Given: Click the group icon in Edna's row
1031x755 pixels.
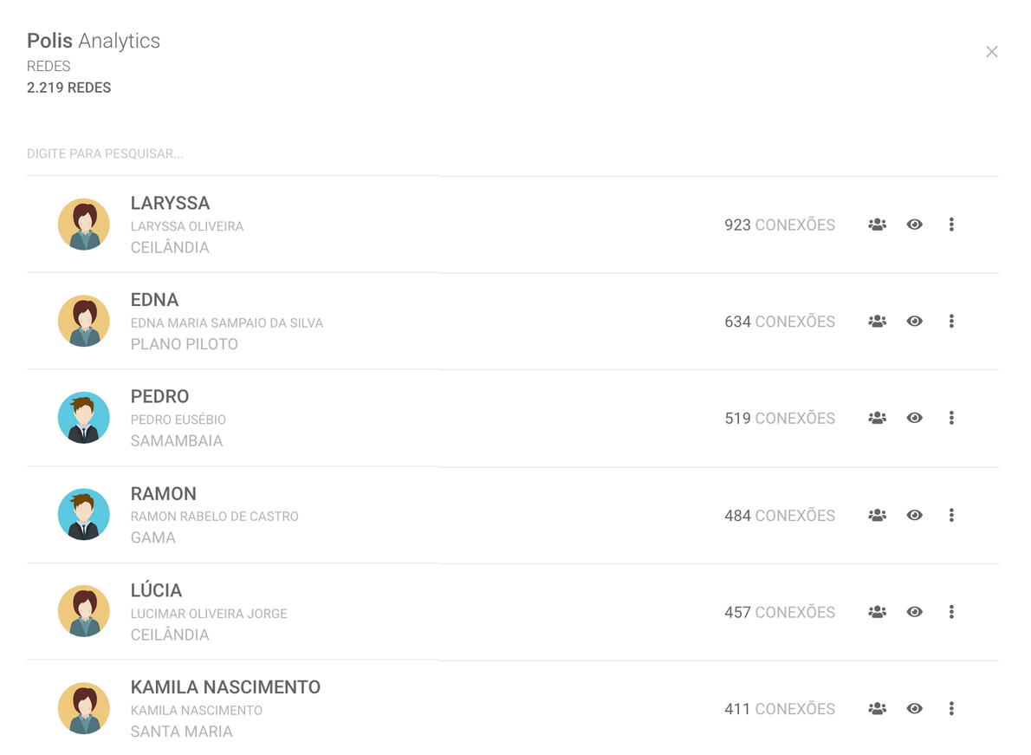Looking at the screenshot, I should 877,322.
